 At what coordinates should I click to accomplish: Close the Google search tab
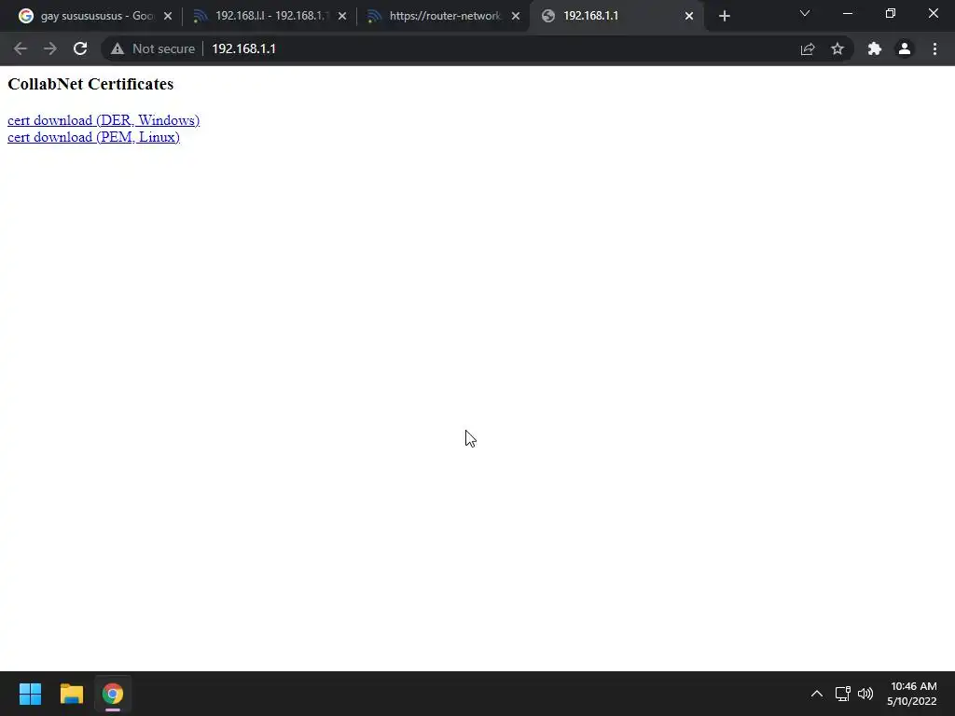tap(168, 16)
